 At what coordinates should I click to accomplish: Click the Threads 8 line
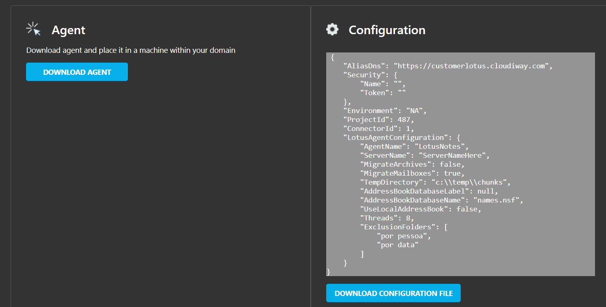point(387,218)
